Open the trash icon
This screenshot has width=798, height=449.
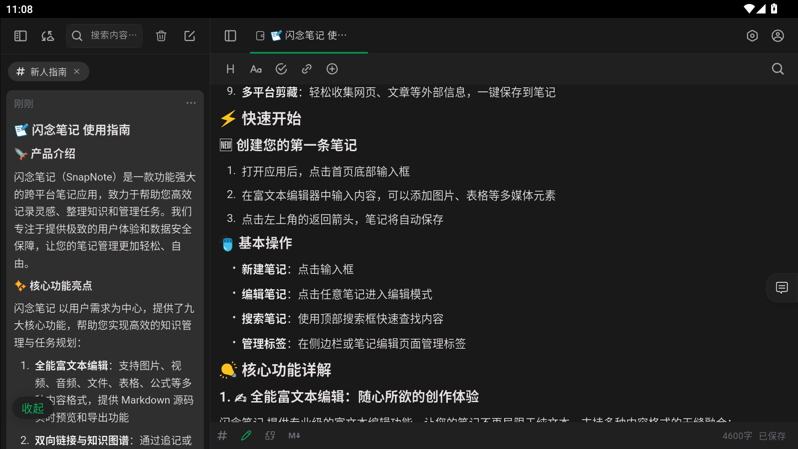[x=161, y=35]
